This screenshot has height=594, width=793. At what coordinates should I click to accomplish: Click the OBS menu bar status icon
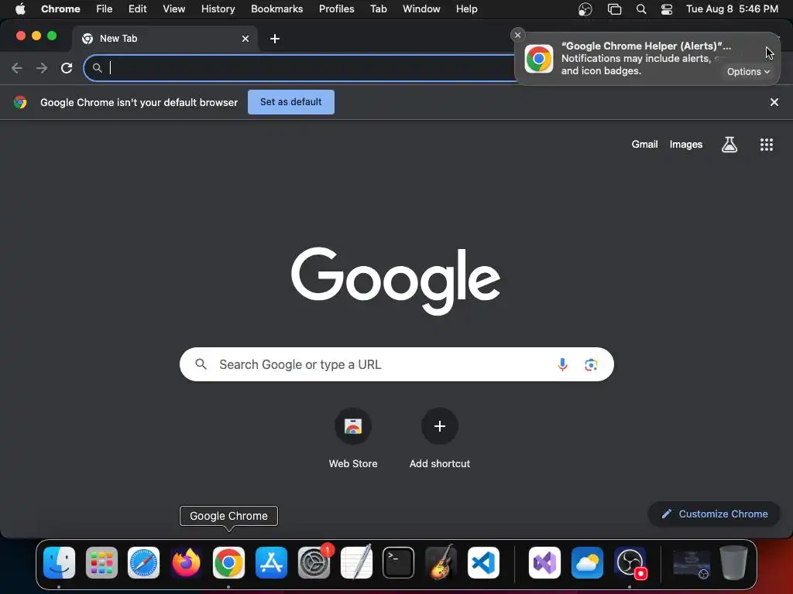pyautogui.click(x=585, y=9)
